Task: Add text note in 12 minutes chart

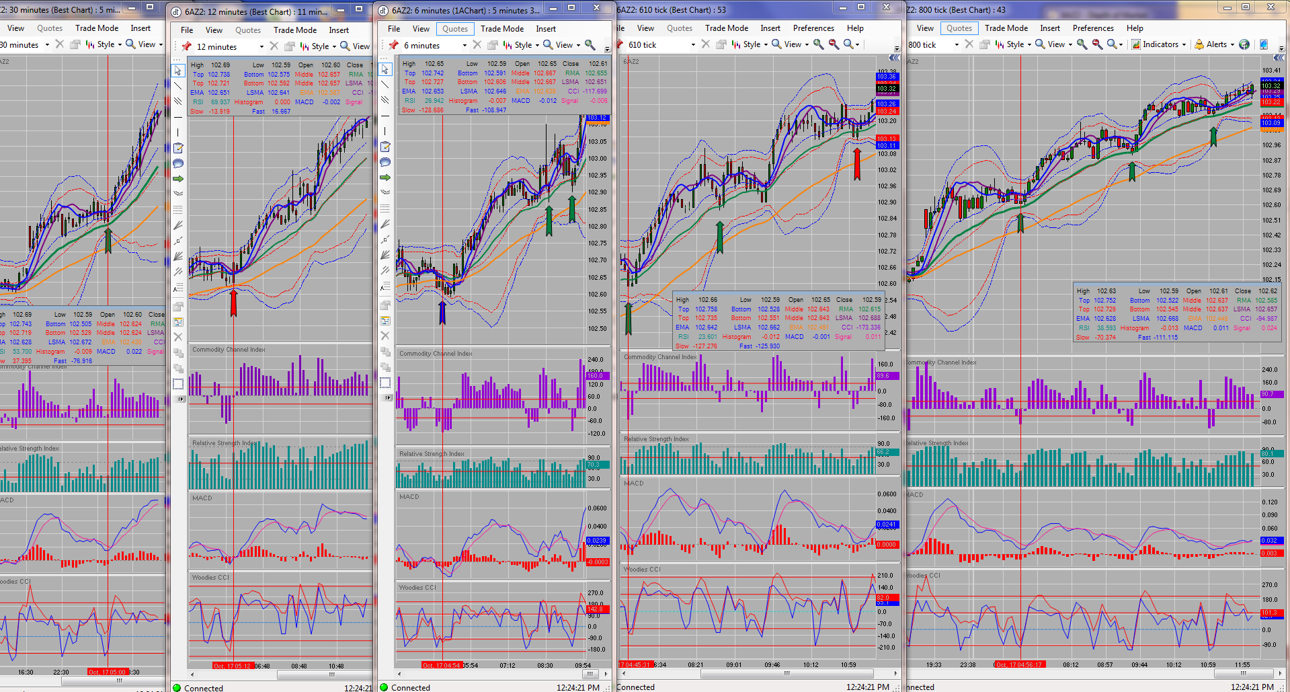Action: [178, 148]
